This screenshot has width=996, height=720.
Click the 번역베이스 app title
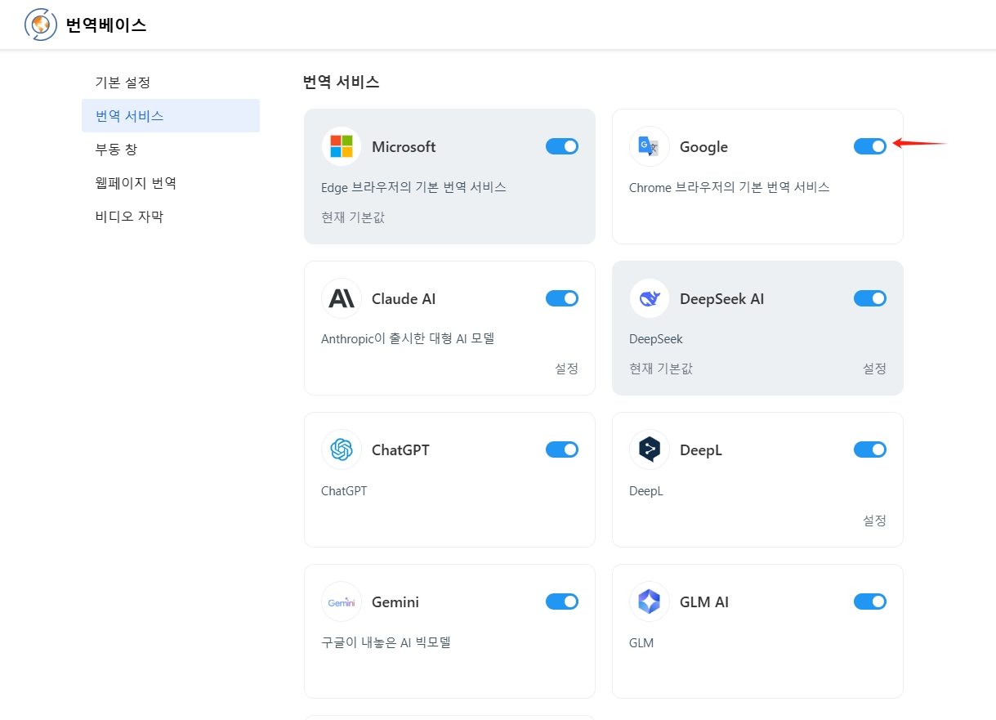coord(106,25)
